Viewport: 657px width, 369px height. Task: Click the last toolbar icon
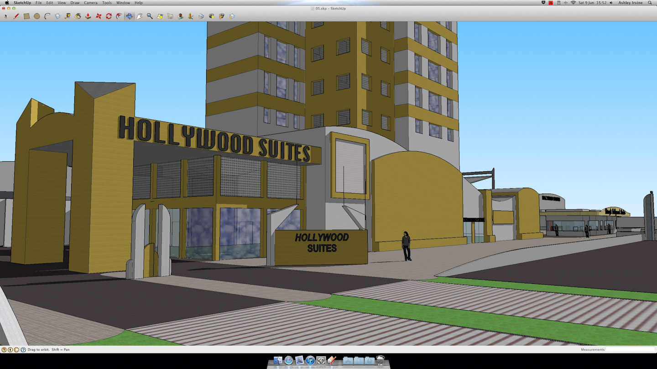[232, 16]
